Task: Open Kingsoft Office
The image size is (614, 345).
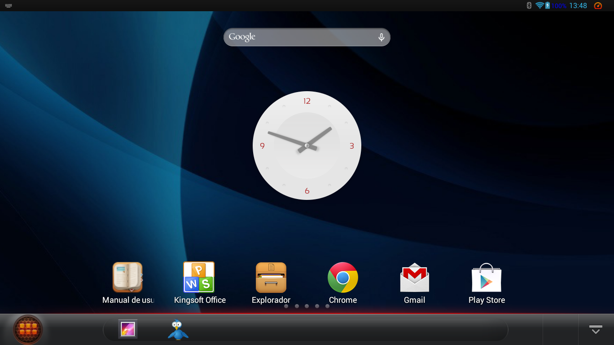Action: pos(199,278)
